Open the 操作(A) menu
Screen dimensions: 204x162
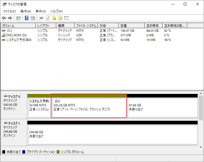pyautogui.click(x=26, y=11)
